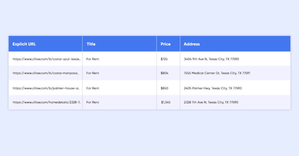Screen dimensions: 299x156
Task: Select For Rent in the $804 row
Action: point(93,73)
